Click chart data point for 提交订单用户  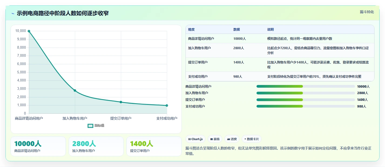(121, 102)
